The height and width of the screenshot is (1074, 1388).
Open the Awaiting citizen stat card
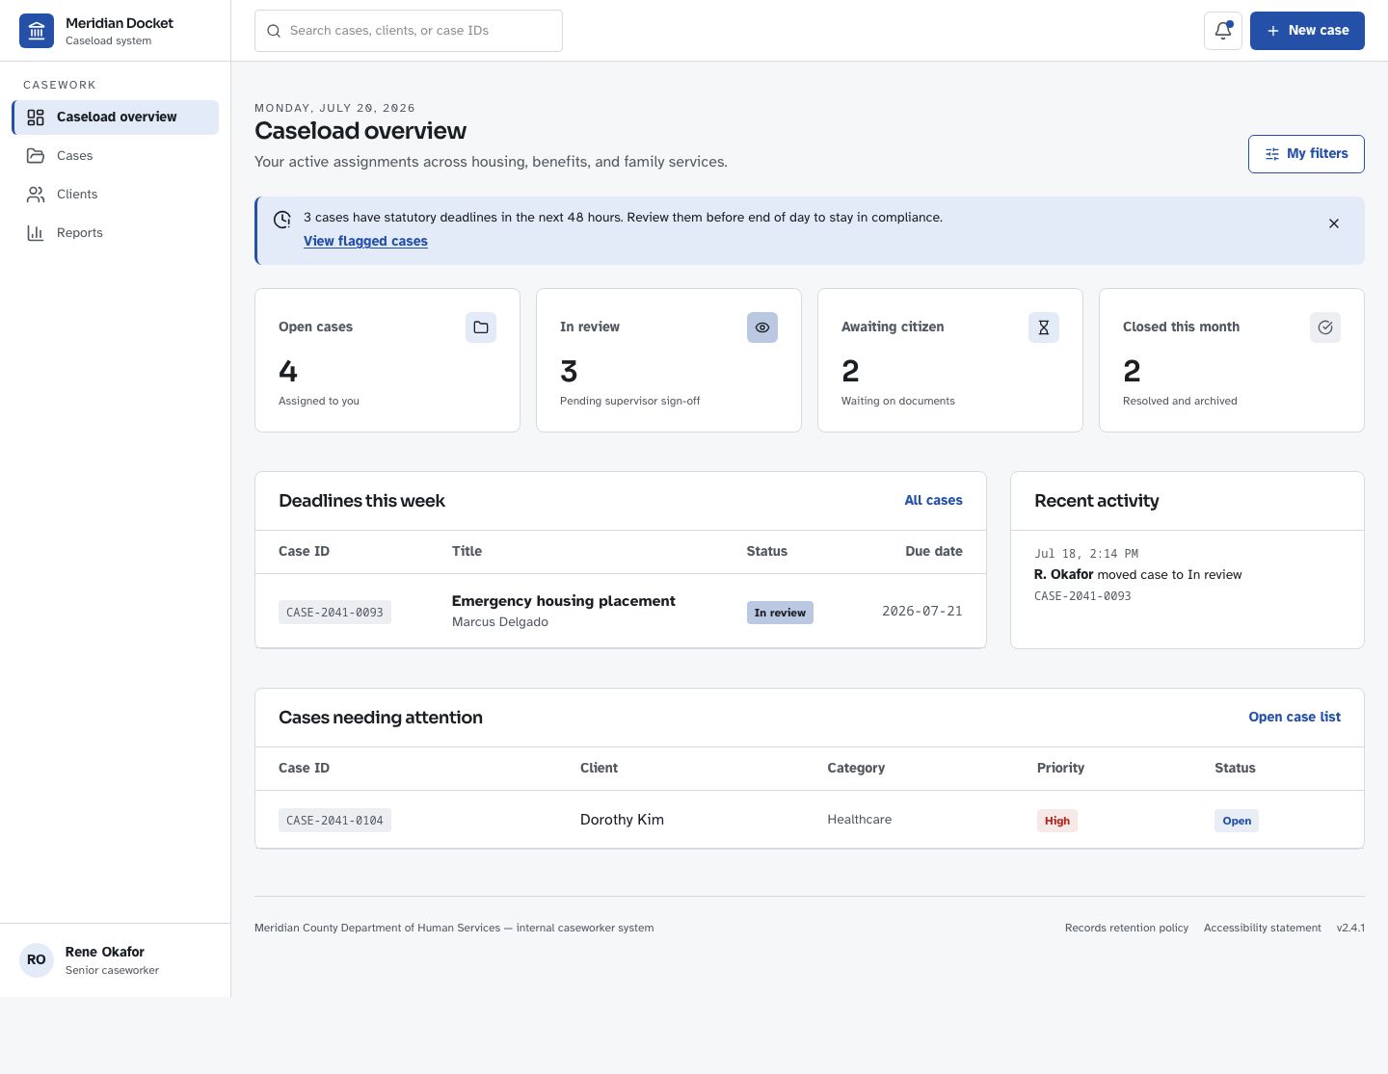point(950,360)
